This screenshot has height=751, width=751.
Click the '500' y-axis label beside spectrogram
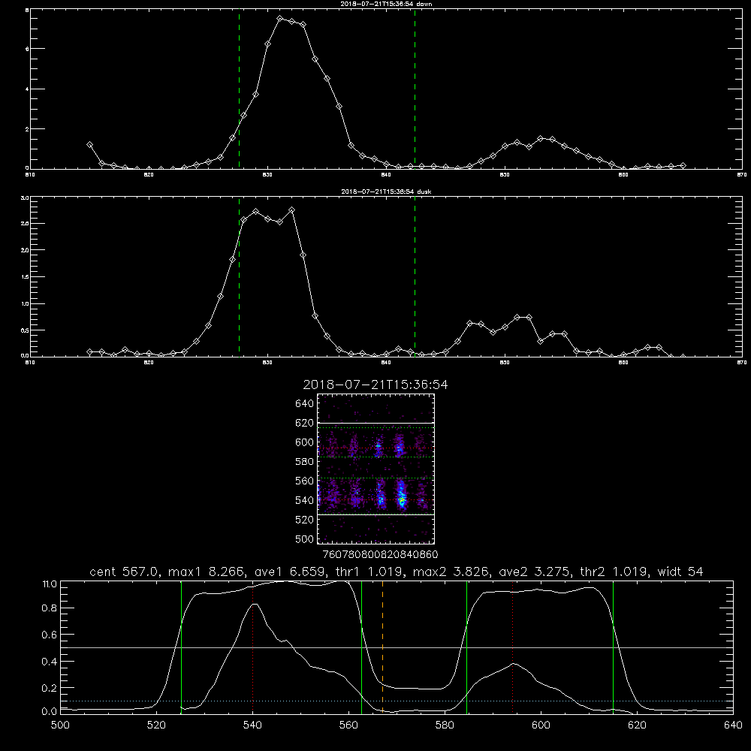[x=305, y=538]
